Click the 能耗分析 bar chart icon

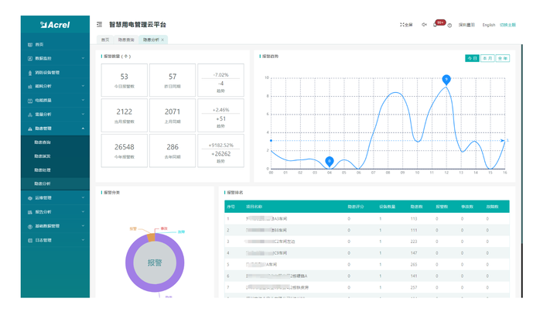pyautogui.click(x=30, y=87)
